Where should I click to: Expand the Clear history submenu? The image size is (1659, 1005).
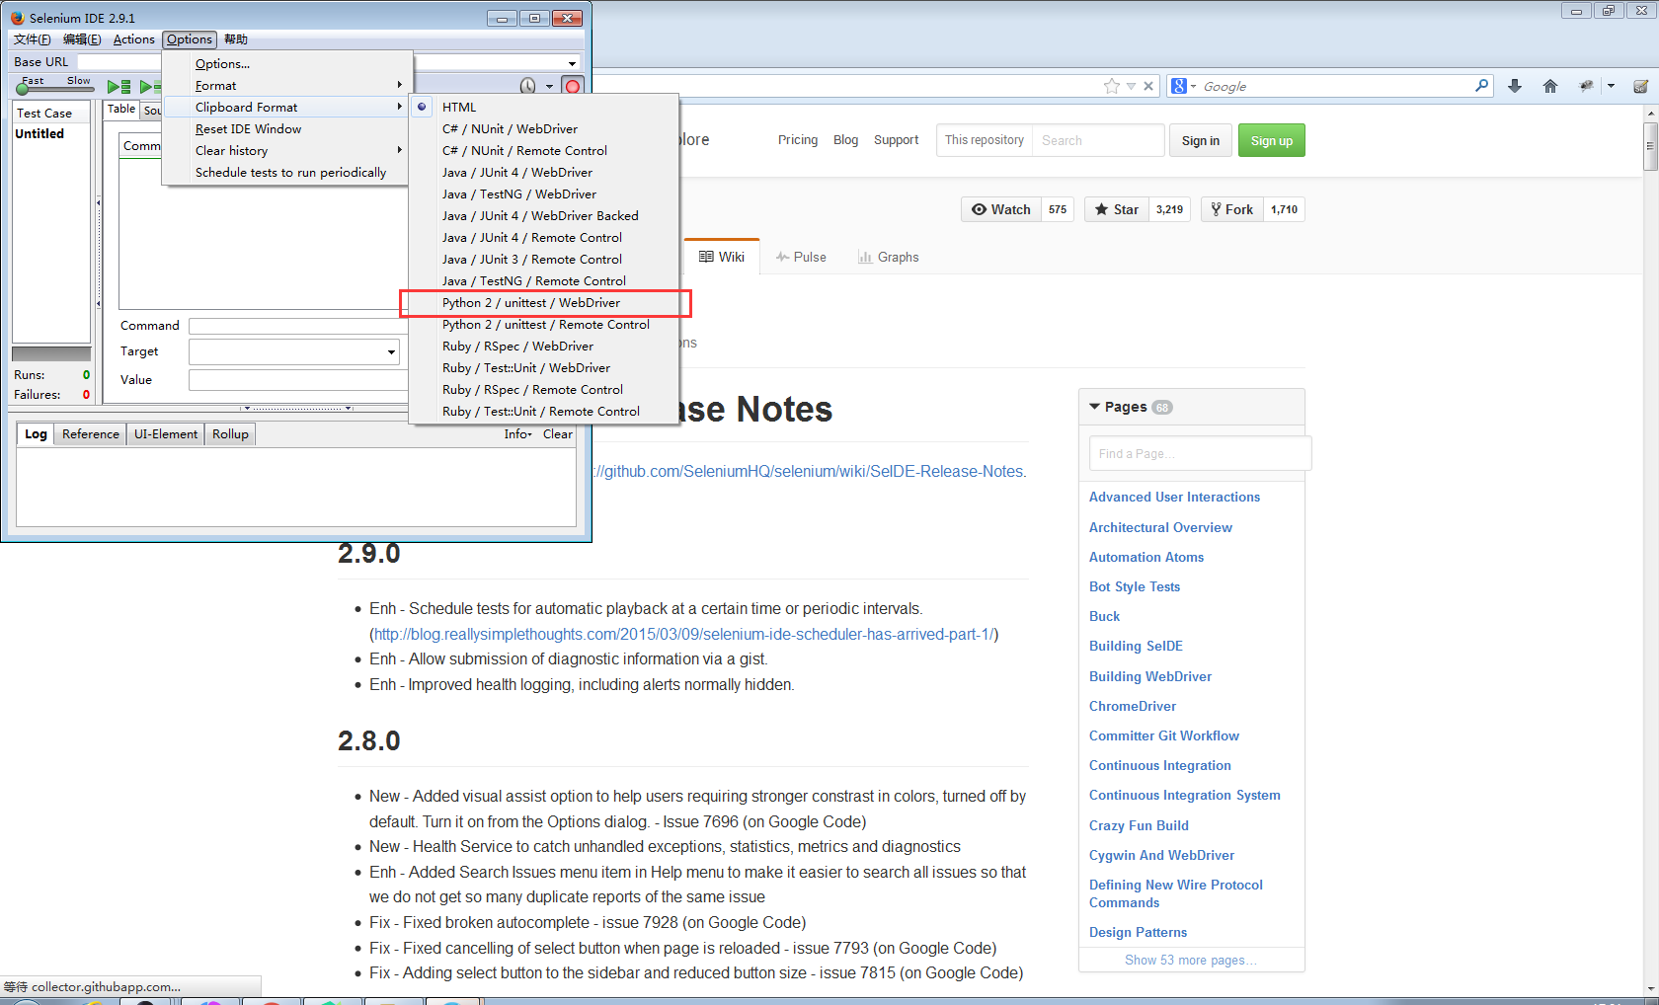click(x=287, y=150)
